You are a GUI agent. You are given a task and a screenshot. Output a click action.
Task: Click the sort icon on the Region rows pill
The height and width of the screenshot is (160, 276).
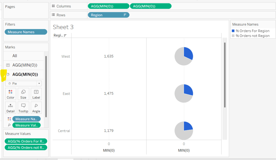pos(125,15)
